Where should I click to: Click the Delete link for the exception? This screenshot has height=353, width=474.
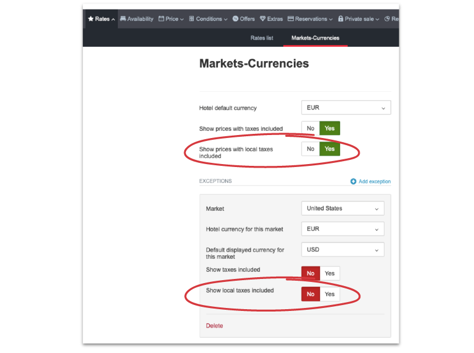tap(214, 326)
